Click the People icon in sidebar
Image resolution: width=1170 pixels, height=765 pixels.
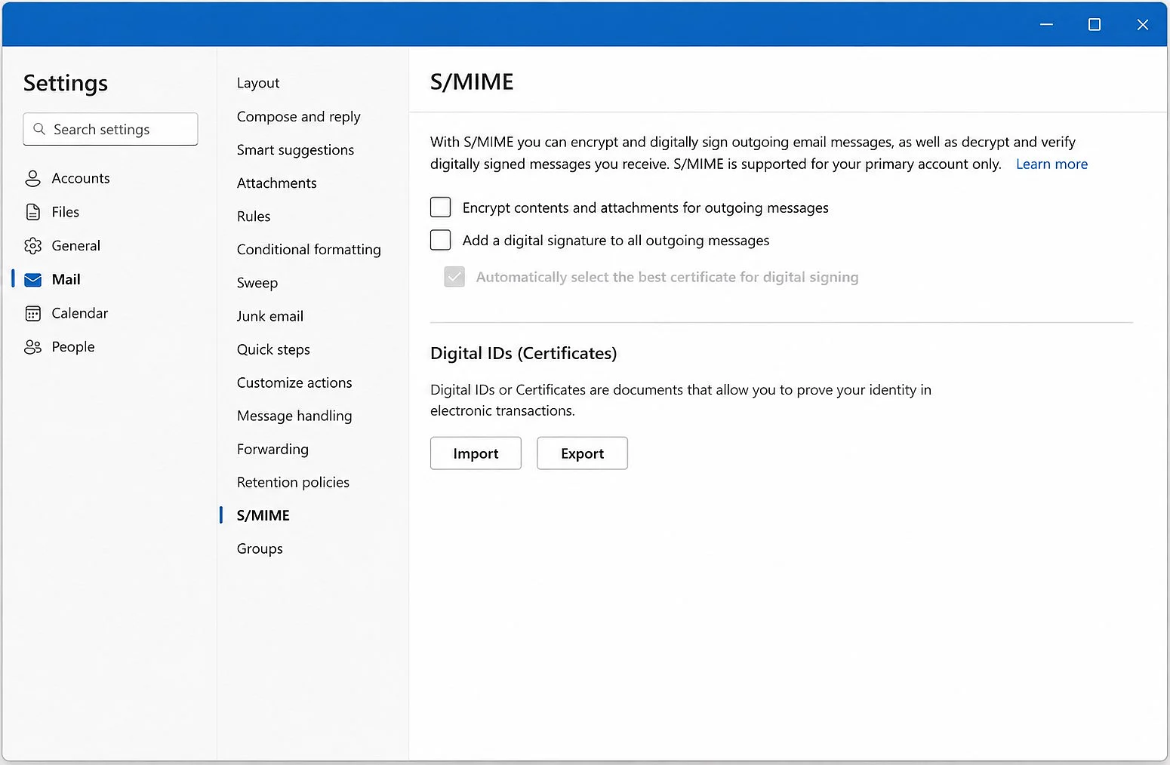tap(32, 347)
